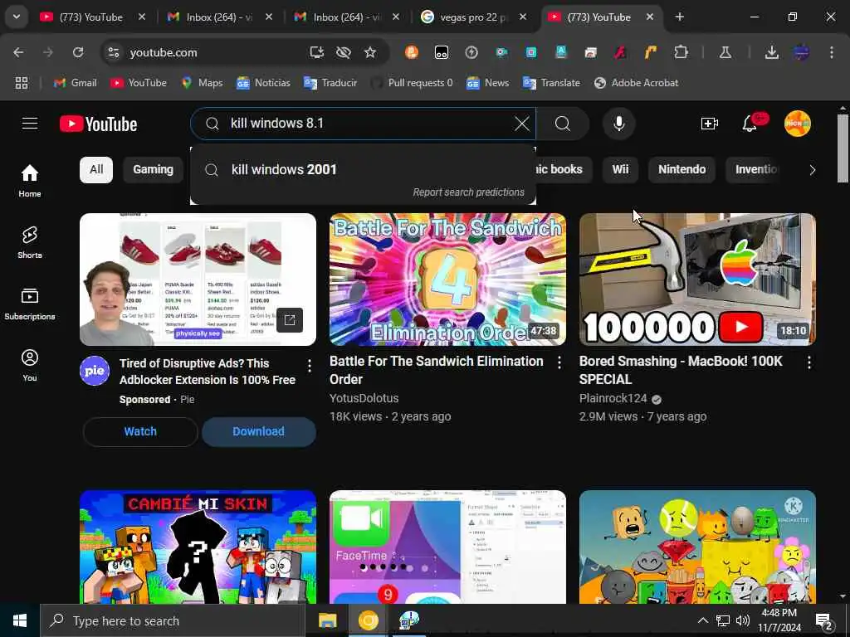Open site information icon beside youtube.com
Screen dimensions: 850x637
pyautogui.click(x=113, y=52)
